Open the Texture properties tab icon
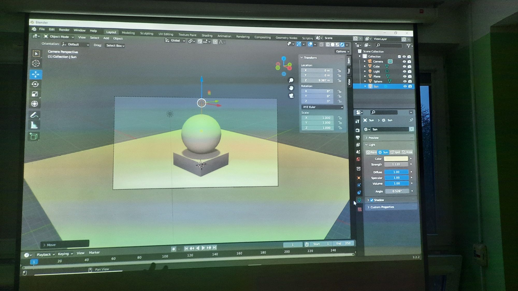The height and width of the screenshot is (291, 518). point(359,210)
